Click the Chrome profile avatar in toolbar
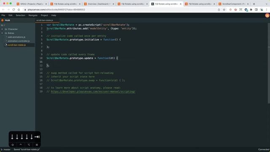The image size is (270, 152). coord(262,10)
